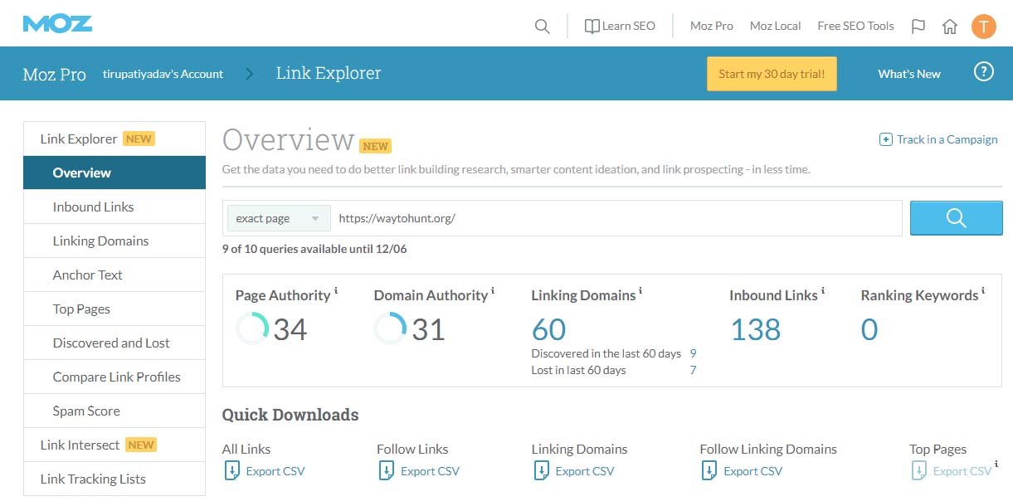1013x501 pixels.
Task: Open Moz Pro top navigation link
Action: (x=712, y=26)
